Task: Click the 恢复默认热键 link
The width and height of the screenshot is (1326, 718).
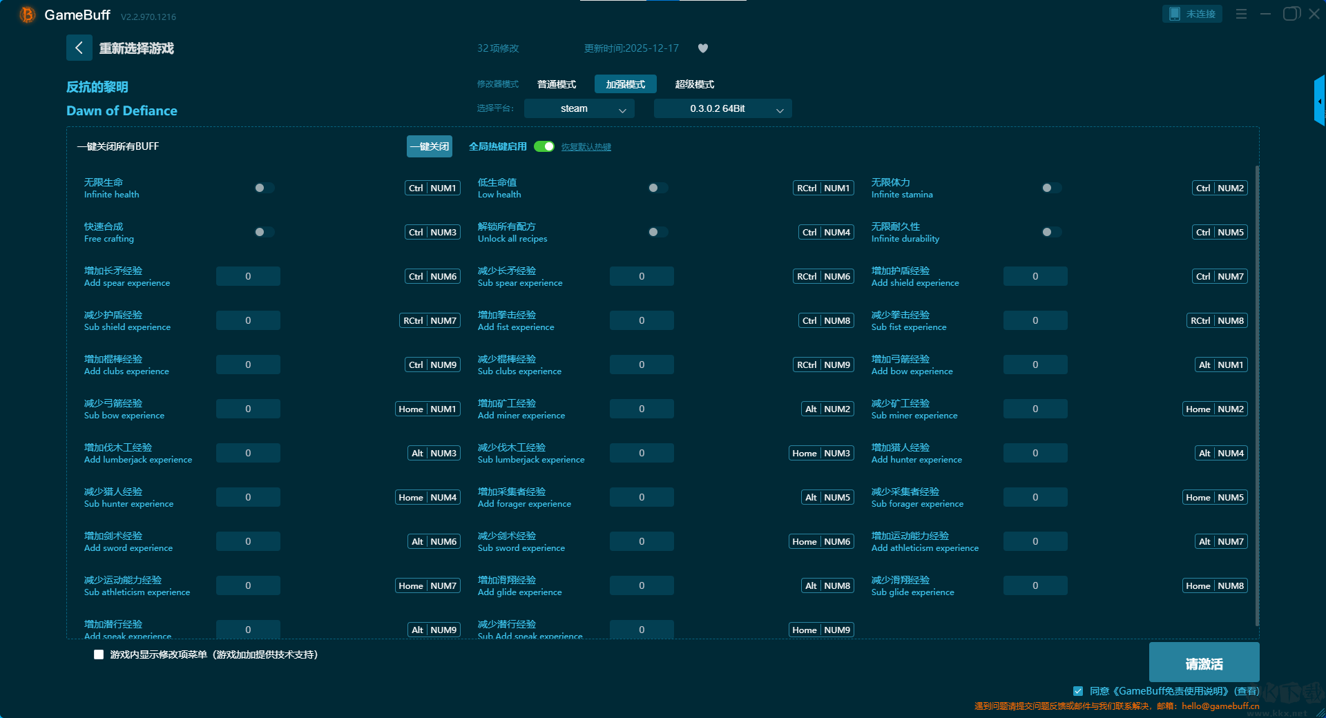Action: click(586, 147)
